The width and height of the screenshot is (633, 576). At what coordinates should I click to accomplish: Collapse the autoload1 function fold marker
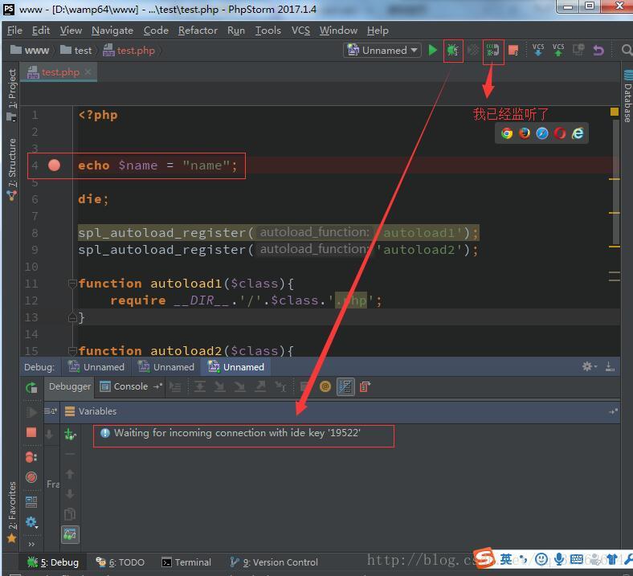(x=72, y=284)
